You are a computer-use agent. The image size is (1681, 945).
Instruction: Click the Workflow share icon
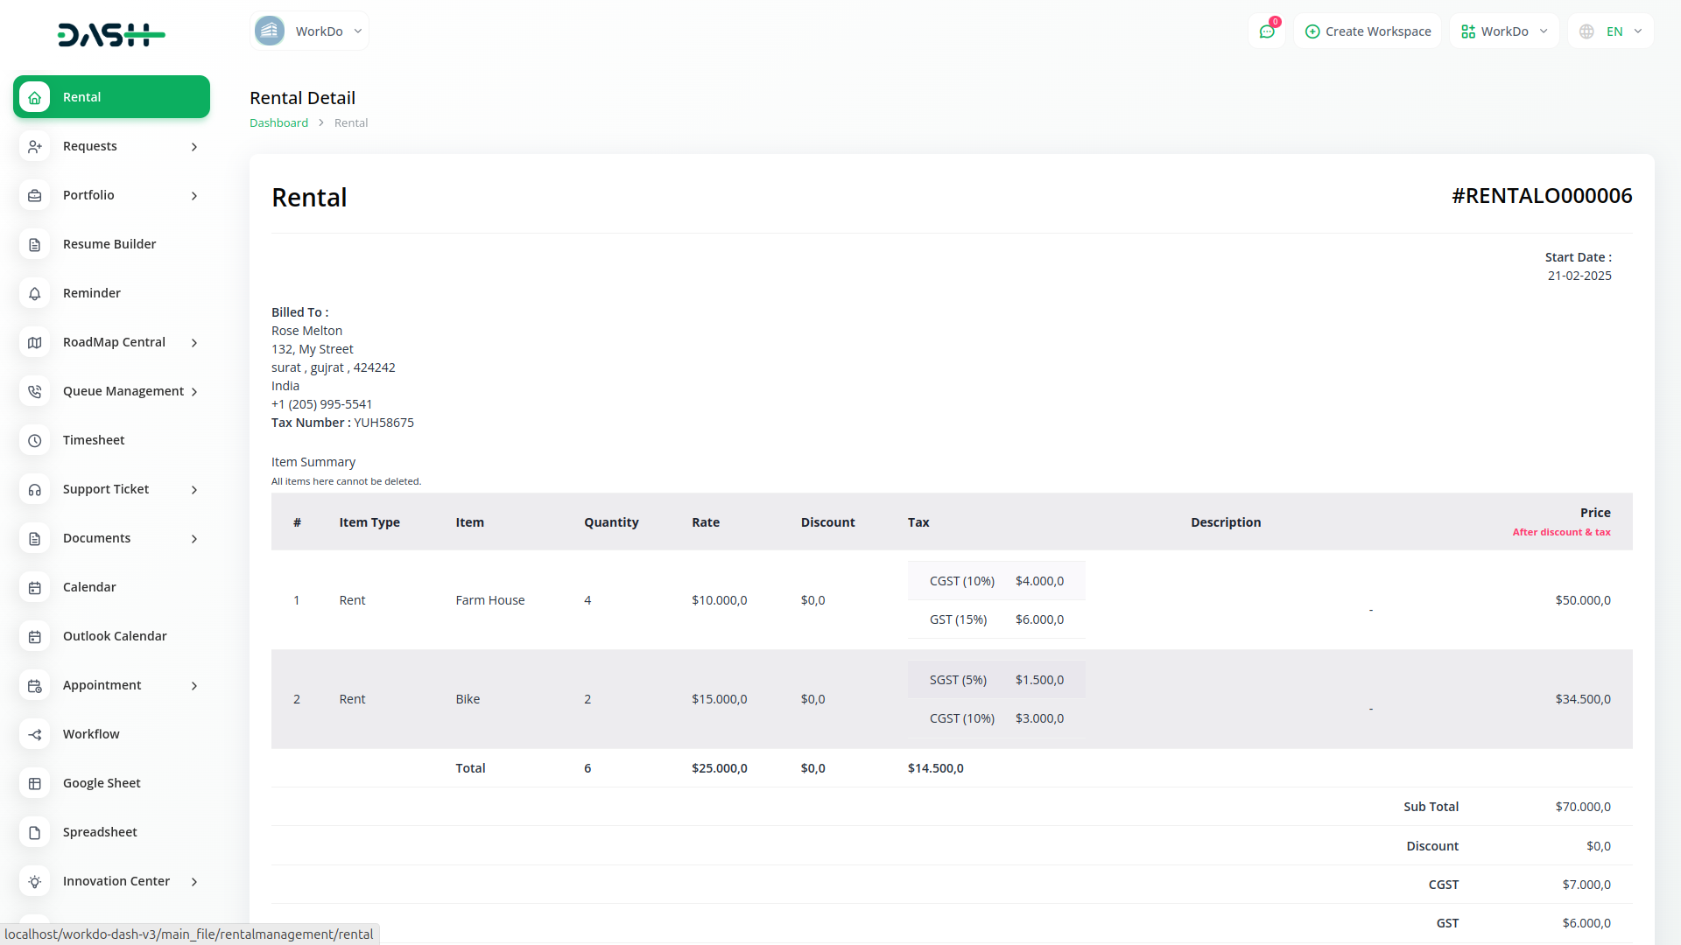click(x=35, y=734)
